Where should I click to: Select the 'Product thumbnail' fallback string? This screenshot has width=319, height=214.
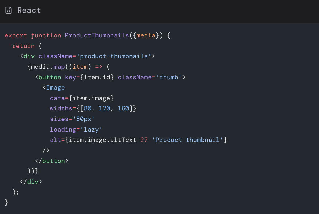tap(187, 140)
